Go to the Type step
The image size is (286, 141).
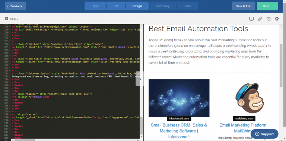pos(96,6)
